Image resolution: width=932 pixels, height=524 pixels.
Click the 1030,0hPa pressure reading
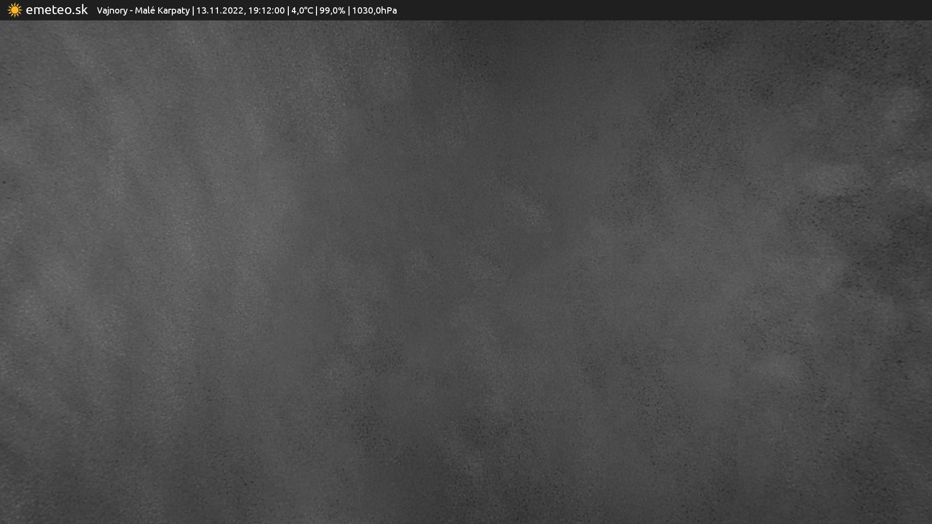[x=374, y=11]
